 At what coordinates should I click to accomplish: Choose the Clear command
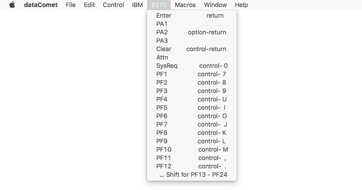pyautogui.click(x=192, y=49)
